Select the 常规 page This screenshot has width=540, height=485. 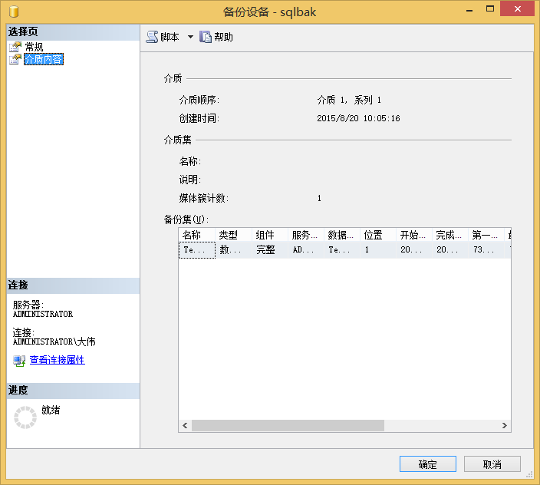tap(34, 47)
